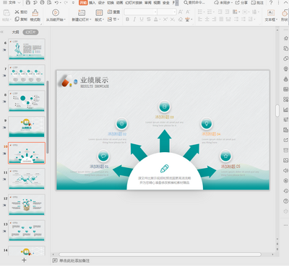Click the Decrease Font Size icon

[188, 12]
